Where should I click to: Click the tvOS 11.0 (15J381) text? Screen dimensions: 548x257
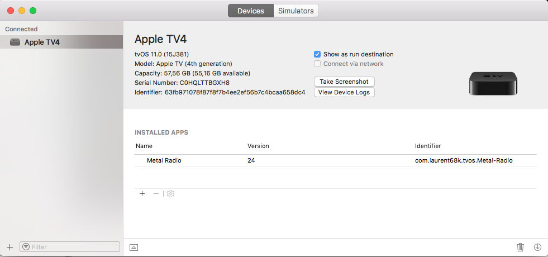[162, 54]
